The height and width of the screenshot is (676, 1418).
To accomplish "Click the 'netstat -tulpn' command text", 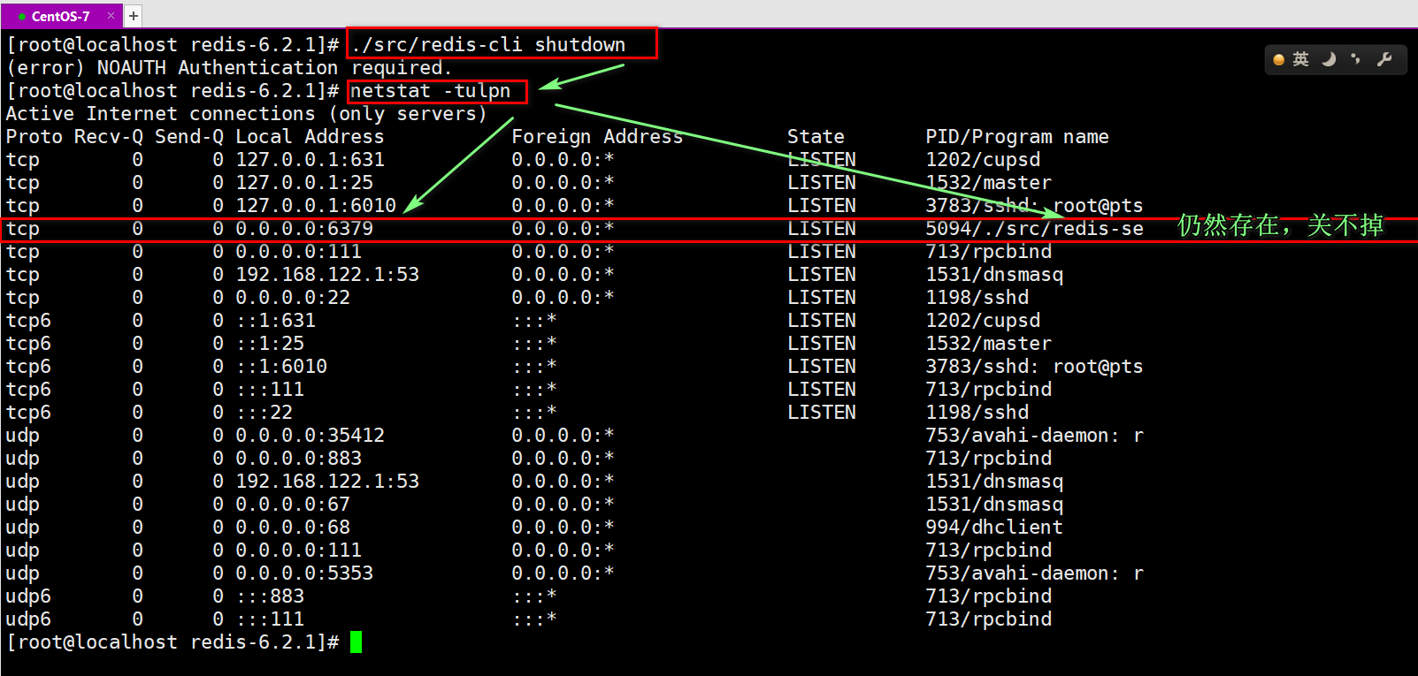I will [x=431, y=90].
